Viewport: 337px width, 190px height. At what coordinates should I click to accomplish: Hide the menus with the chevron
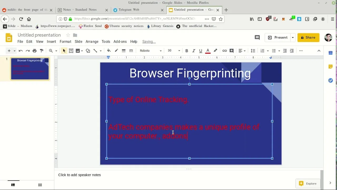[319, 51]
